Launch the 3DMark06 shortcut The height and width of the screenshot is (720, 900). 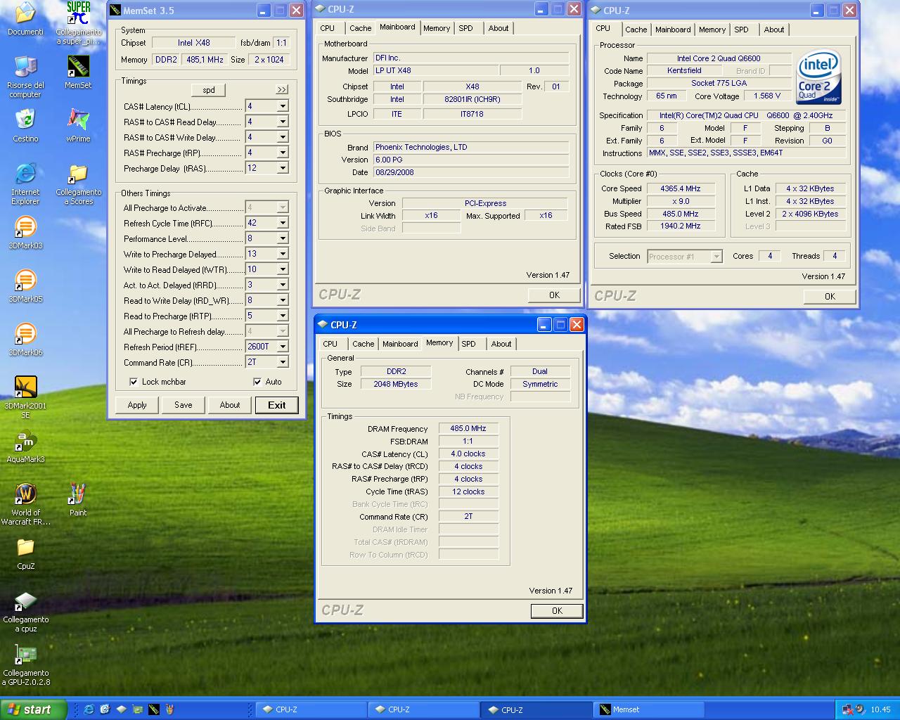point(25,340)
